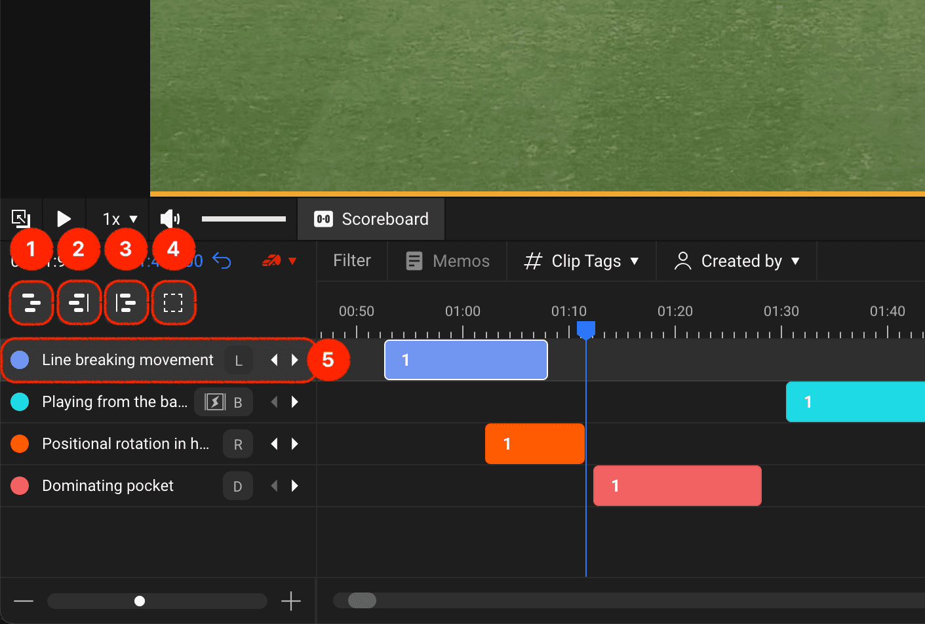Open the red whistle dropdown
Screen dimensions: 925x624
[x=279, y=261]
